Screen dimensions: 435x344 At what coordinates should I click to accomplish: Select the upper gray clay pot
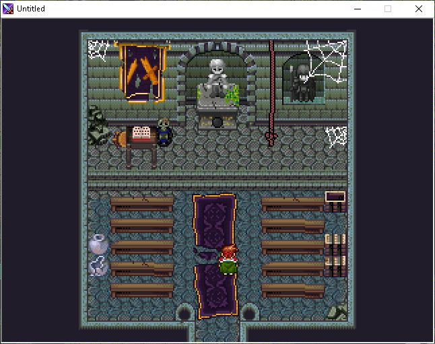point(98,244)
